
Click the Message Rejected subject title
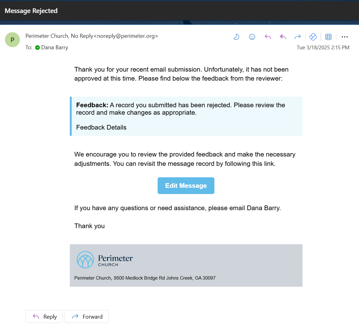(x=31, y=11)
